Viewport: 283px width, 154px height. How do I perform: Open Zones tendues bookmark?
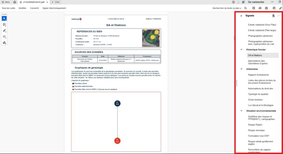pos(255,100)
